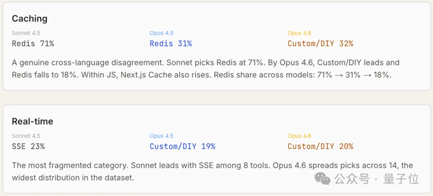The image size is (433, 196).
Task: Select the blue Custom/DIY 19% value
Action: point(182,146)
